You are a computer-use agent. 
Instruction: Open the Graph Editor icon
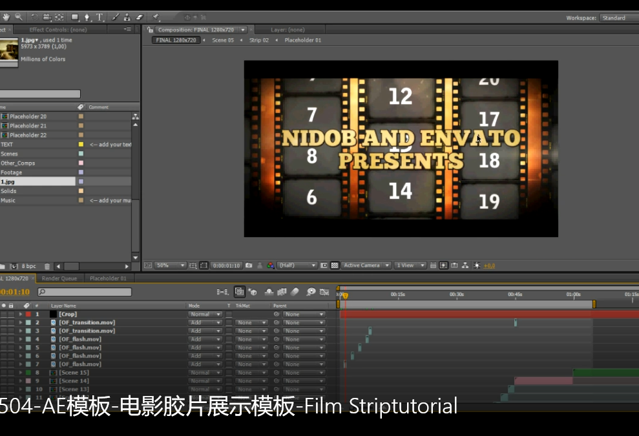click(x=324, y=292)
